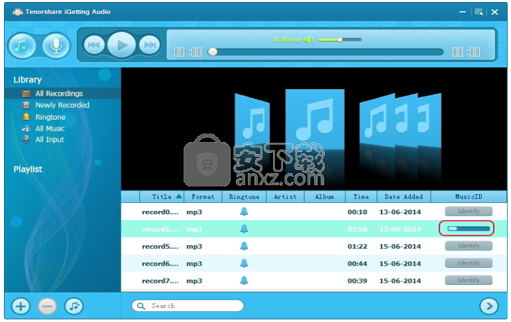Click the ringtone bell for record6

[x=244, y=263]
